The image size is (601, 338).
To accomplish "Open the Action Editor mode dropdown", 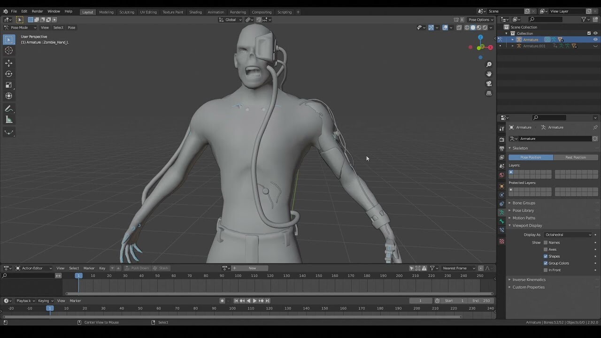I will pyautogui.click(x=35, y=268).
